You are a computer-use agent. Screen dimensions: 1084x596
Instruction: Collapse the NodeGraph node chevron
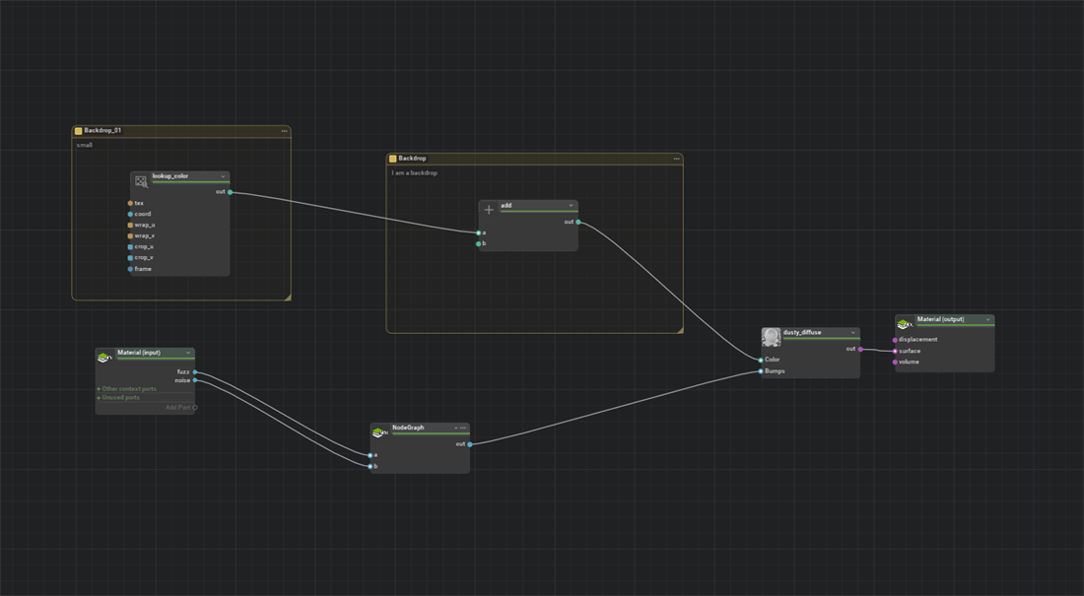(455, 428)
